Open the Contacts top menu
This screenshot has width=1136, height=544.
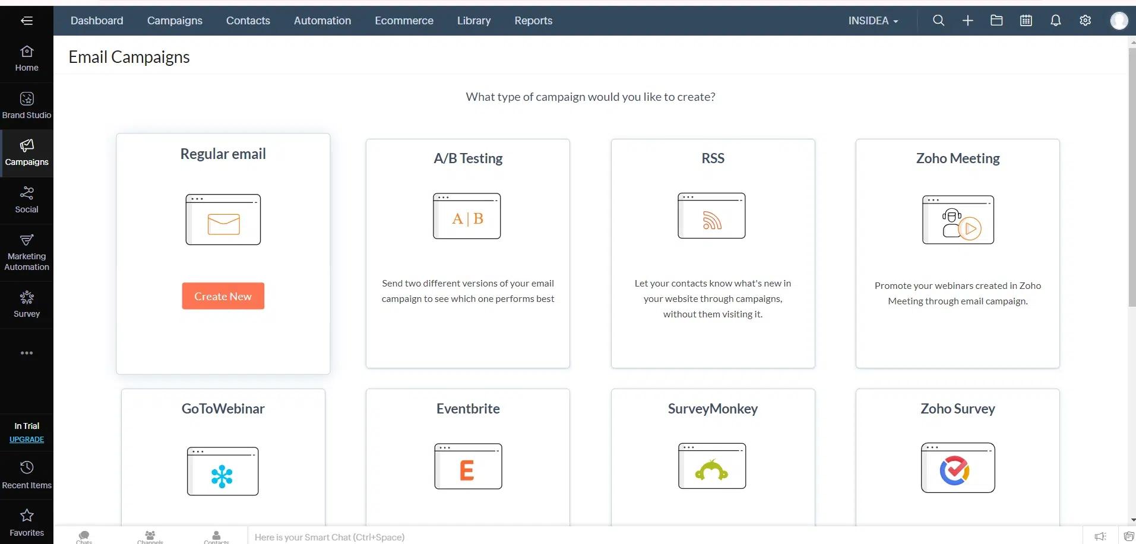coord(248,21)
